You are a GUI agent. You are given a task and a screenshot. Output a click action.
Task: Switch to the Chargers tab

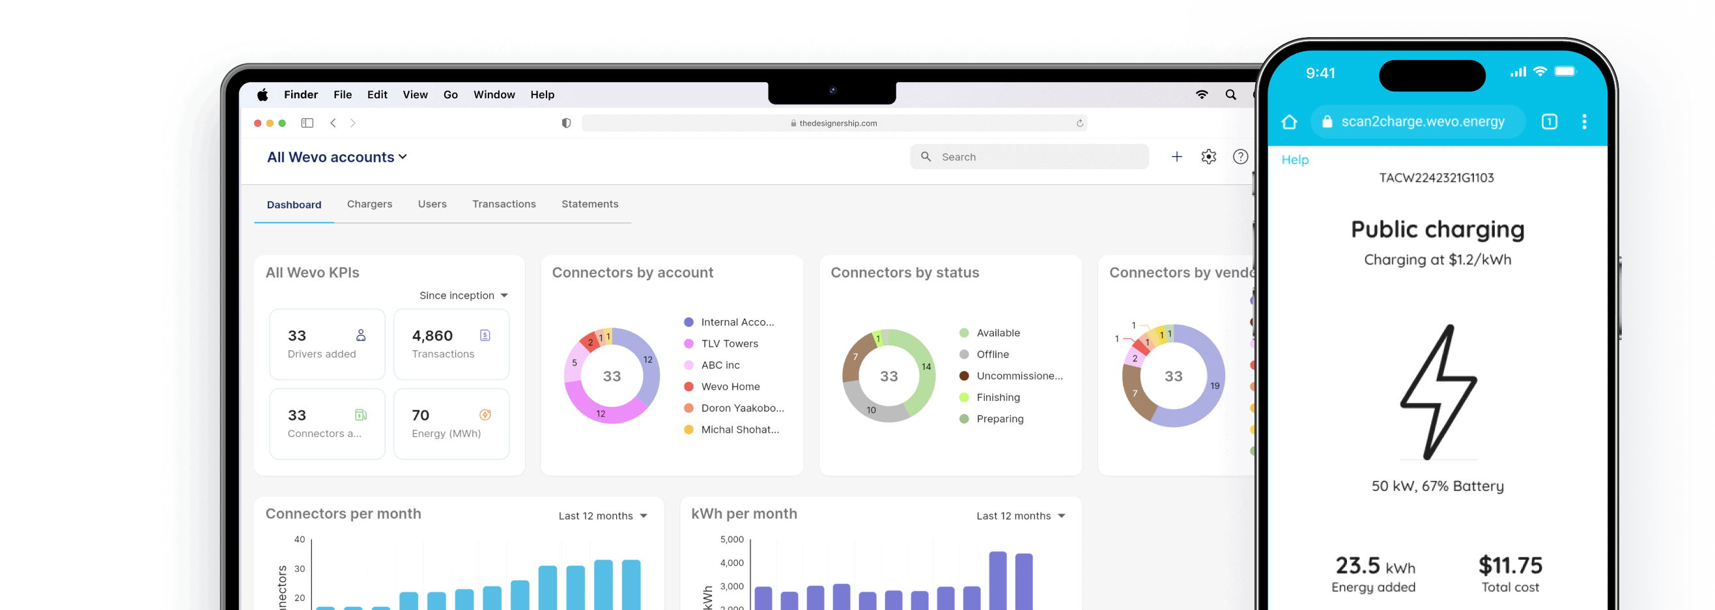click(x=369, y=204)
